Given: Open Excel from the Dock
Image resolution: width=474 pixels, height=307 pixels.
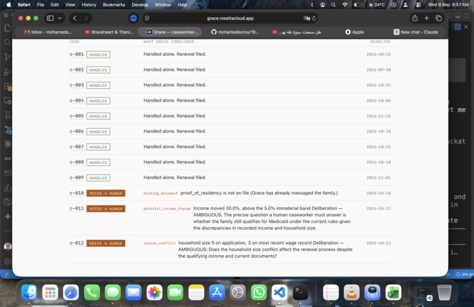Looking at the screenshot, I should point(393,292).
